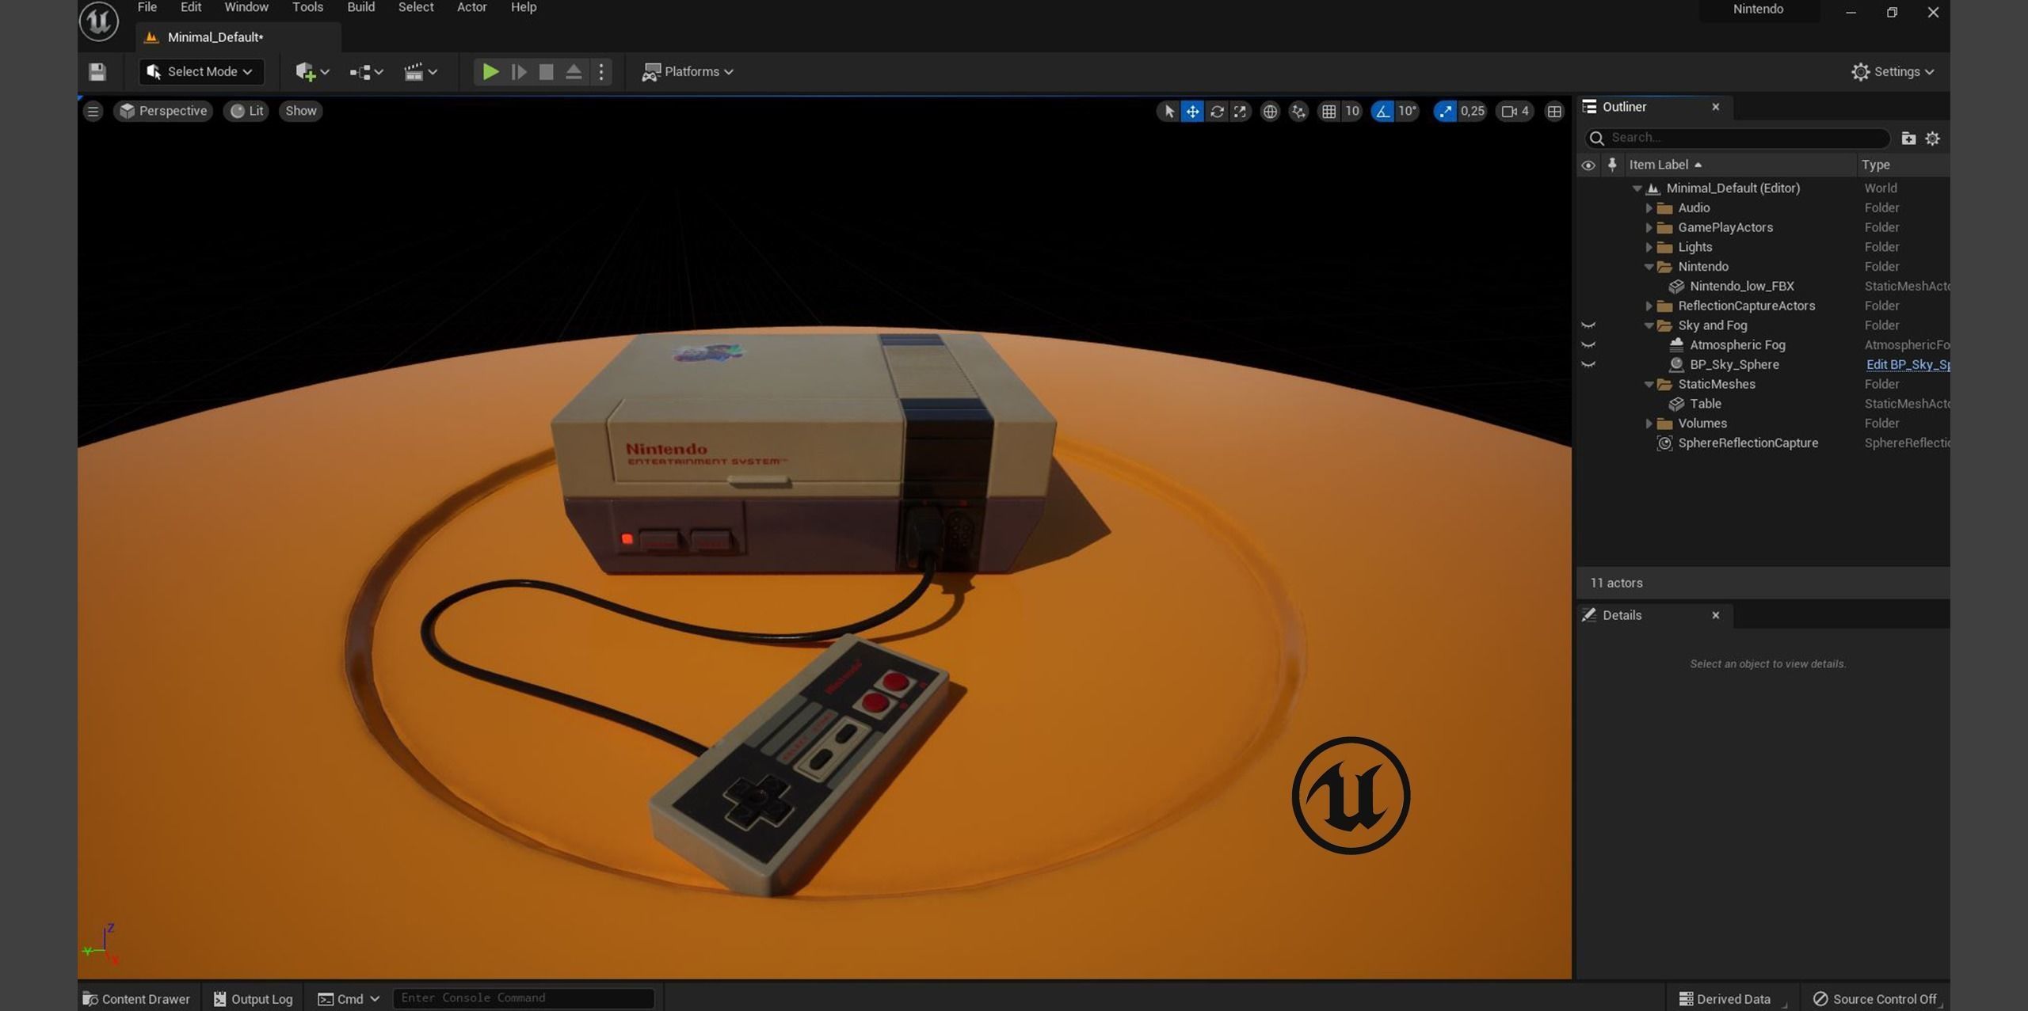Expand the Lights folder in Outliner
Screen dimensions: 2028x1011
[x=1649, y=247]
